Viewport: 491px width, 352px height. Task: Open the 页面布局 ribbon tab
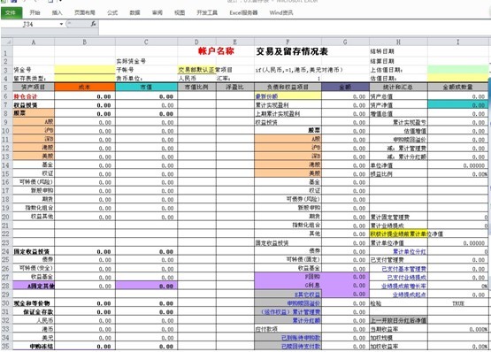point(85,12)
